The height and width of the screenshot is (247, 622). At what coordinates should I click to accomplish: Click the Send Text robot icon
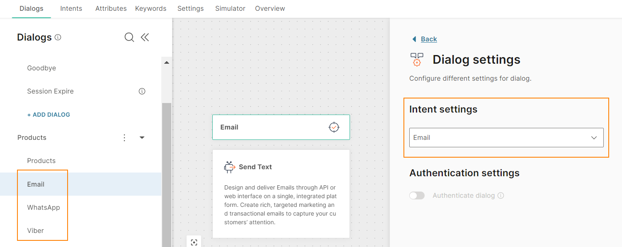[229, 167]
